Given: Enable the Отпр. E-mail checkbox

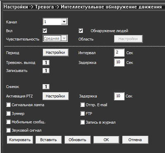Looking at the screenshot, I should (x=82, y=105).
